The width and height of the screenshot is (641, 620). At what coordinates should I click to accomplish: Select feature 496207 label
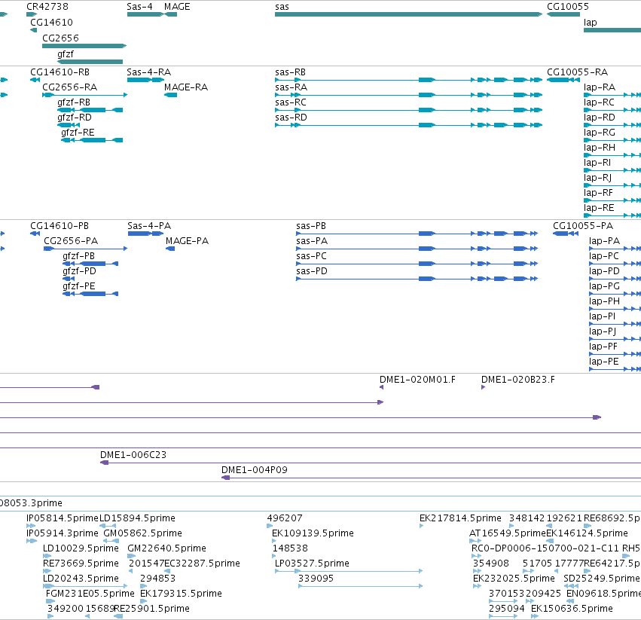point(285,518)
